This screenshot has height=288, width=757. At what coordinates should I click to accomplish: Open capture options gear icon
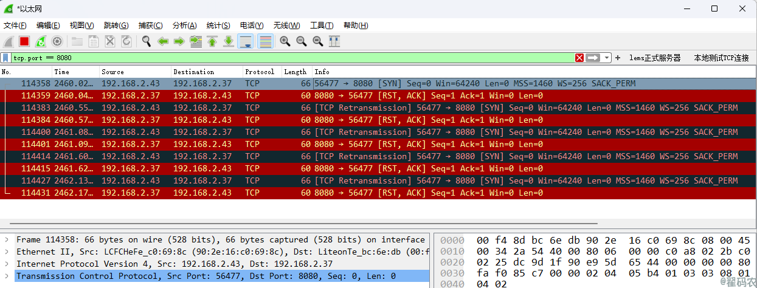(57, 41)
